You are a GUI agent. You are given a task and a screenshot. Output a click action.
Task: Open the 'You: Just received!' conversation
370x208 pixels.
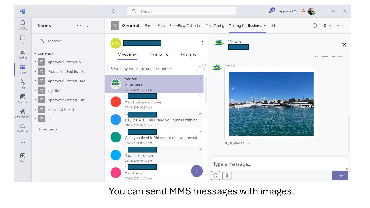pos(154,155)
